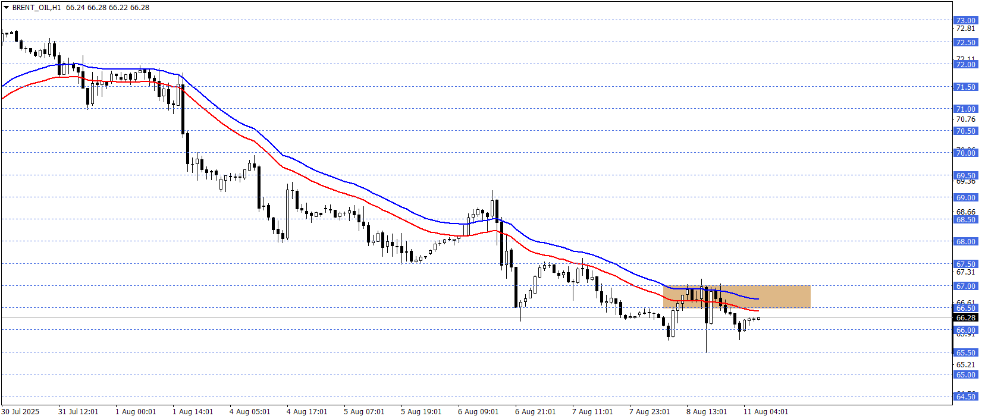Screen dimensions: 982x419
Task: Click the 8 Aug 13:01 time axis label
Action: (x=707, y=411)
